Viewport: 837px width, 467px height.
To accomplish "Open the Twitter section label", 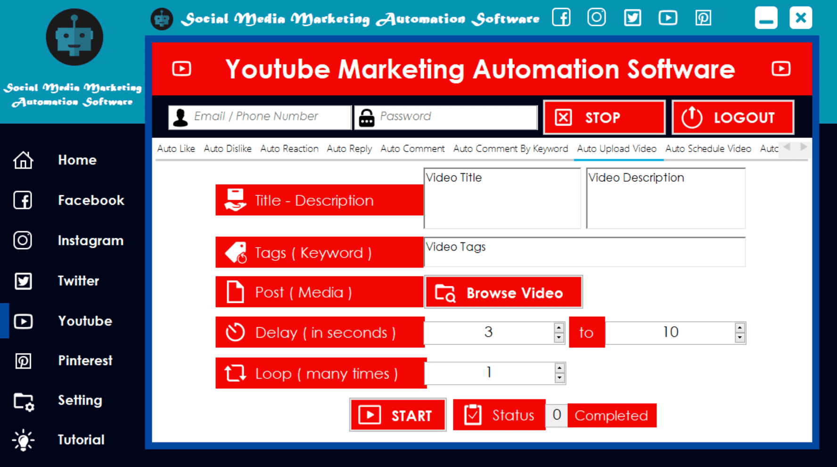I will 78,281.
